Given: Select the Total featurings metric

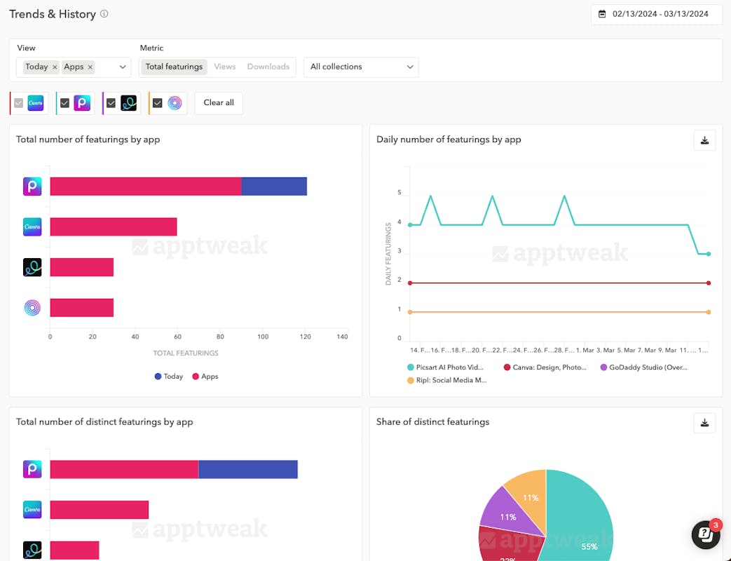Looking at the screenshot, I should 174,67.
